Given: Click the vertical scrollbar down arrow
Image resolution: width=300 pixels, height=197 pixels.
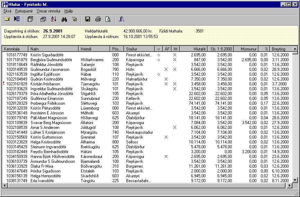Looking at the screenshot, I should pos(295,180).
